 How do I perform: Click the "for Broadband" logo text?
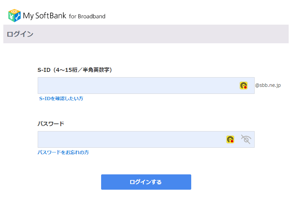(x=87, y=16)
